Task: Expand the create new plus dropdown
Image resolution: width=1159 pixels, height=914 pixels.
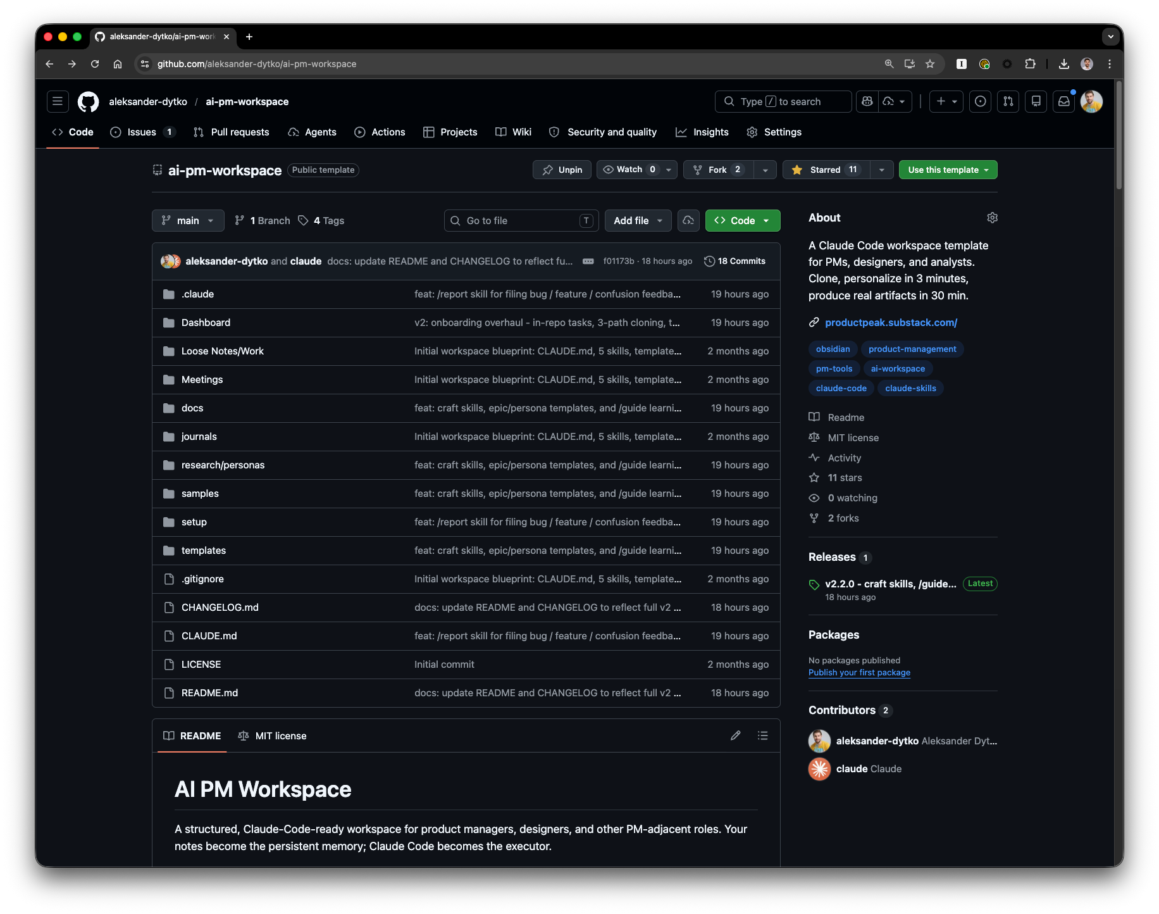Action: (x=946, y=101)
